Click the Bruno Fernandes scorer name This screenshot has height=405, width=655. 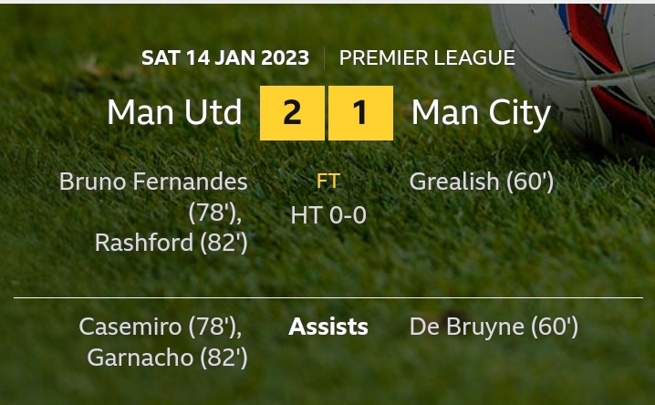click(x=153, y=182)
